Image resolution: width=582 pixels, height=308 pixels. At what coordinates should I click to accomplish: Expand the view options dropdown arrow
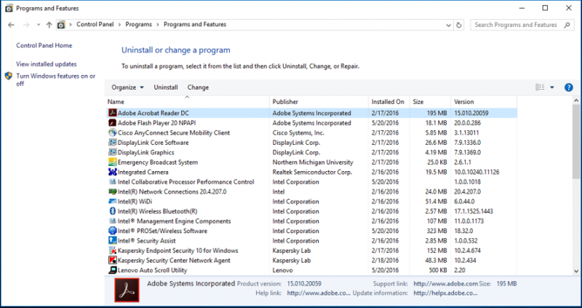click(x=552, y=87)
